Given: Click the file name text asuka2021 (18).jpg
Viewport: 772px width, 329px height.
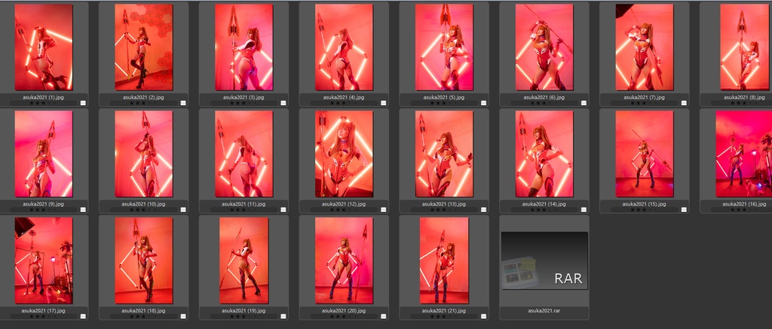Looking at the screenshot, I should pos(143,311).
